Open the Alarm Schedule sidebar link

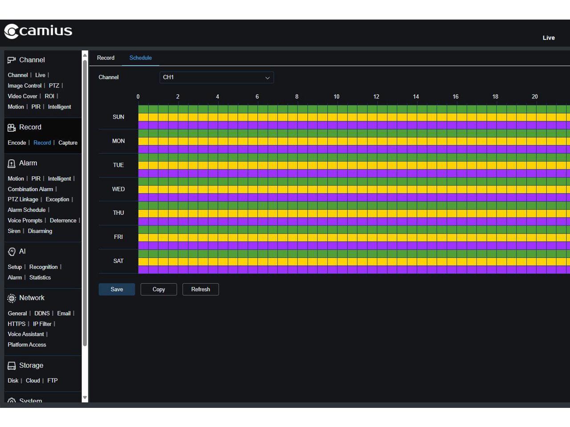pyautogui.click(x=27, y=210)
